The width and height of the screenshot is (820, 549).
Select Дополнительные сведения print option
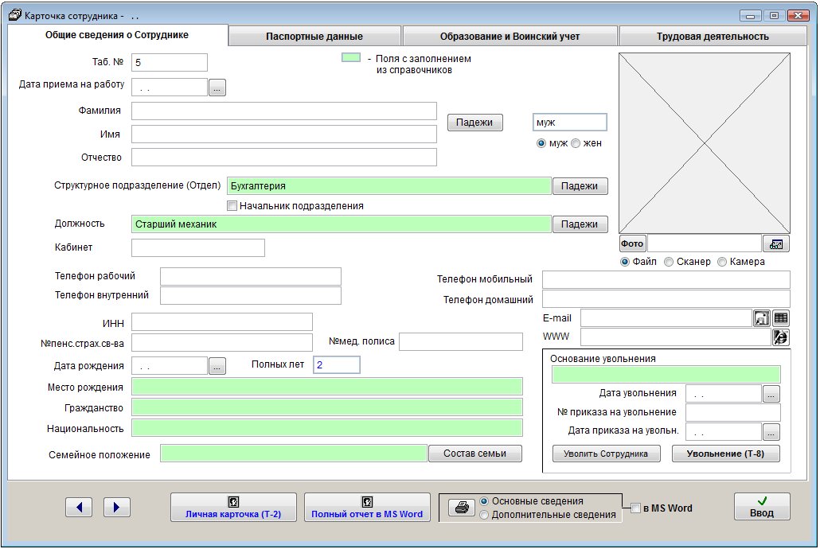(x=484, y=515)
